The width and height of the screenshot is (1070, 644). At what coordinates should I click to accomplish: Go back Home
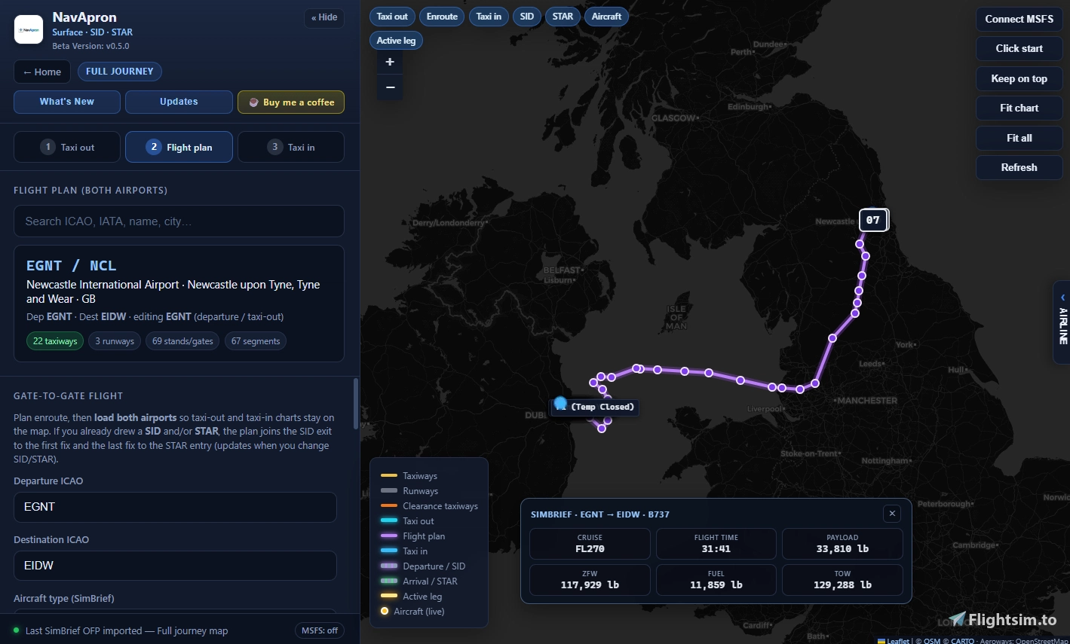[42, 72]
